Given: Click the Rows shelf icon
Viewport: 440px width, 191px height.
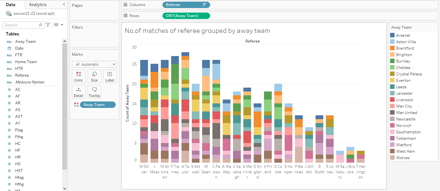Looking at the screenshot, I should pyautogui.click(x=125, y=15).
